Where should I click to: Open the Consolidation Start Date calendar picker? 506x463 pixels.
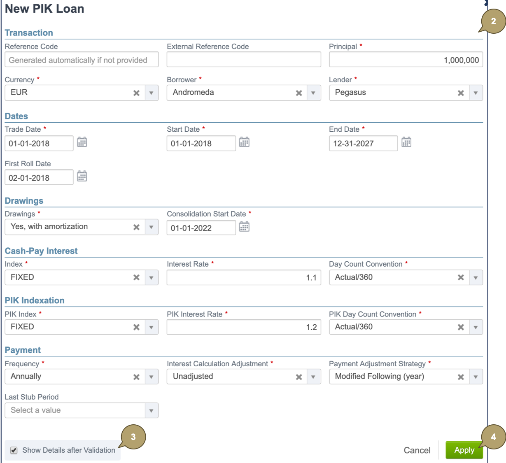pyautogui.click(x=244, y=227)
